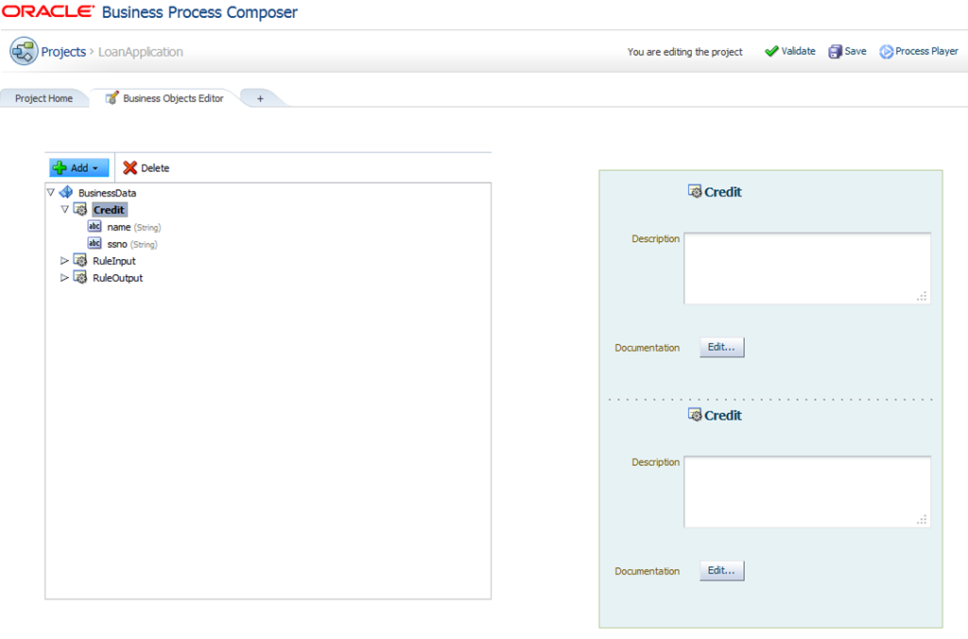Click into the upper Description text box

[806, 268]
